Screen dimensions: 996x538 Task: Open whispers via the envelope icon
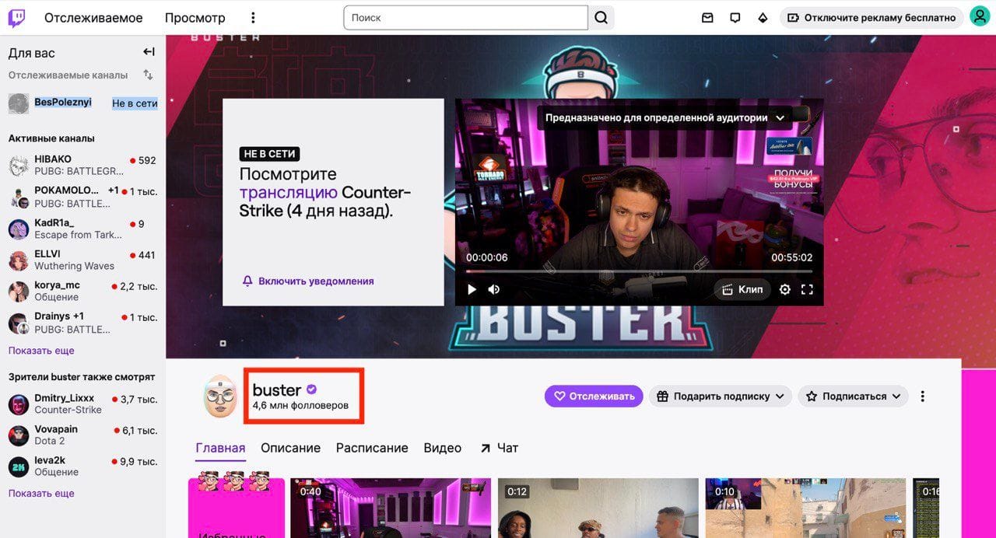tap(707, 17)
